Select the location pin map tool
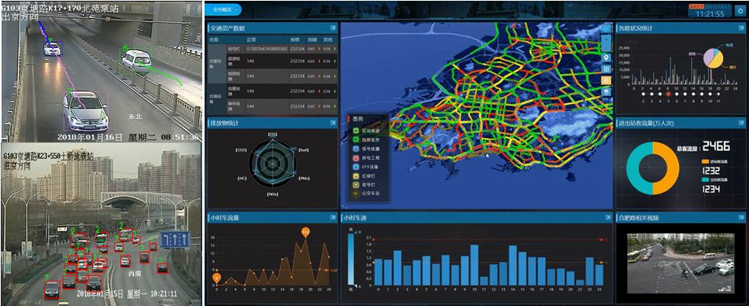Image resolution: width=749 pixels, height=306 pixels. 606,57
